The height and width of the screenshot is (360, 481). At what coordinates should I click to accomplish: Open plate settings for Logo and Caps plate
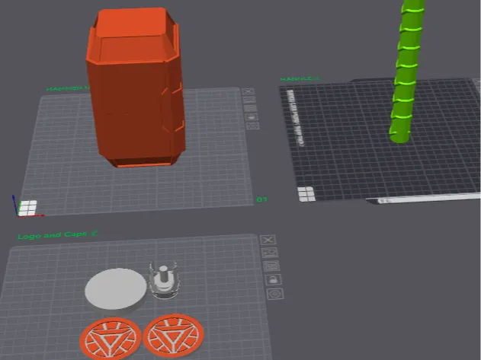click(x=275, y=294)
